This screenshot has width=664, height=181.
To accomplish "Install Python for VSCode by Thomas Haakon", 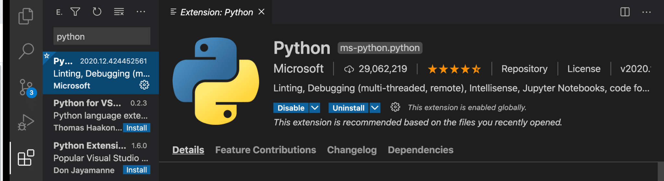I will (x=136, y=128).
